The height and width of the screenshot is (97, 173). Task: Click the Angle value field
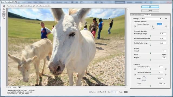pyautogui.click(x=160, y=79)
